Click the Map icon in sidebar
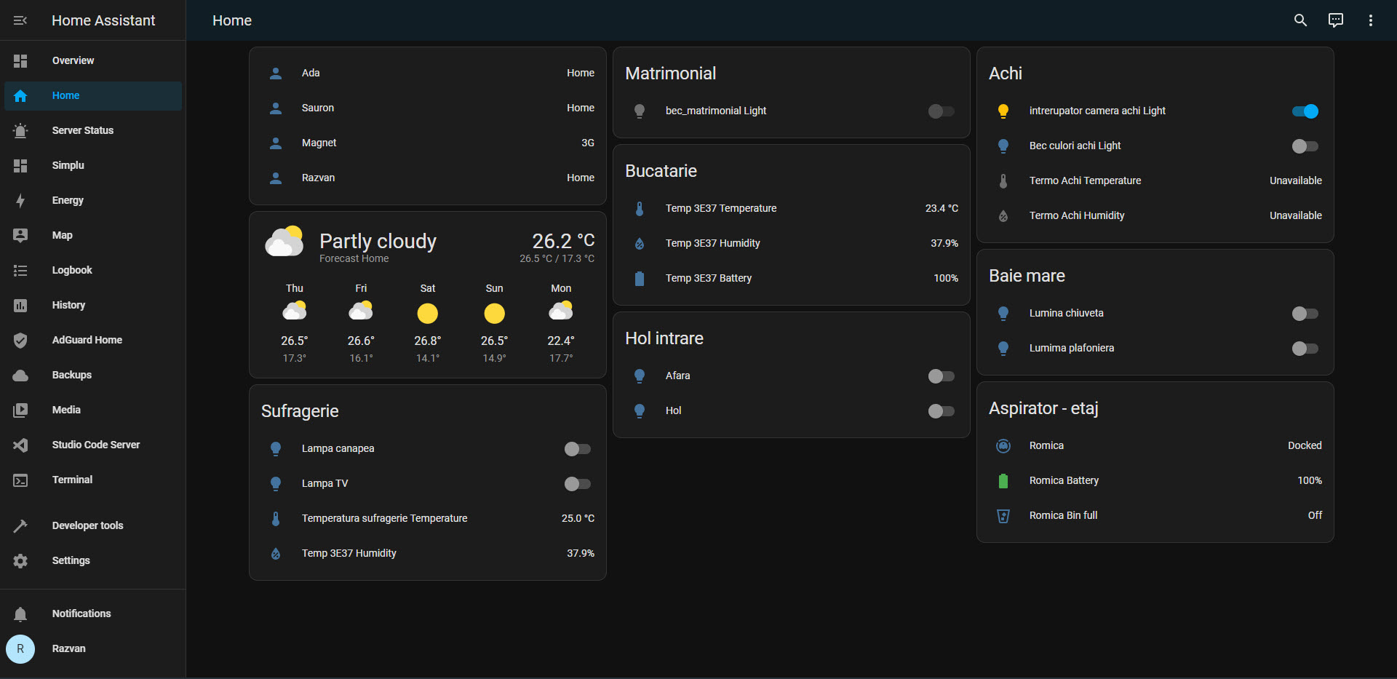1397x679 pixels. (20, 236)
